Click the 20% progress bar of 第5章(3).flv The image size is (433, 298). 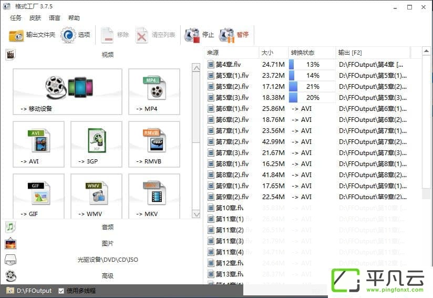(312, 98)
